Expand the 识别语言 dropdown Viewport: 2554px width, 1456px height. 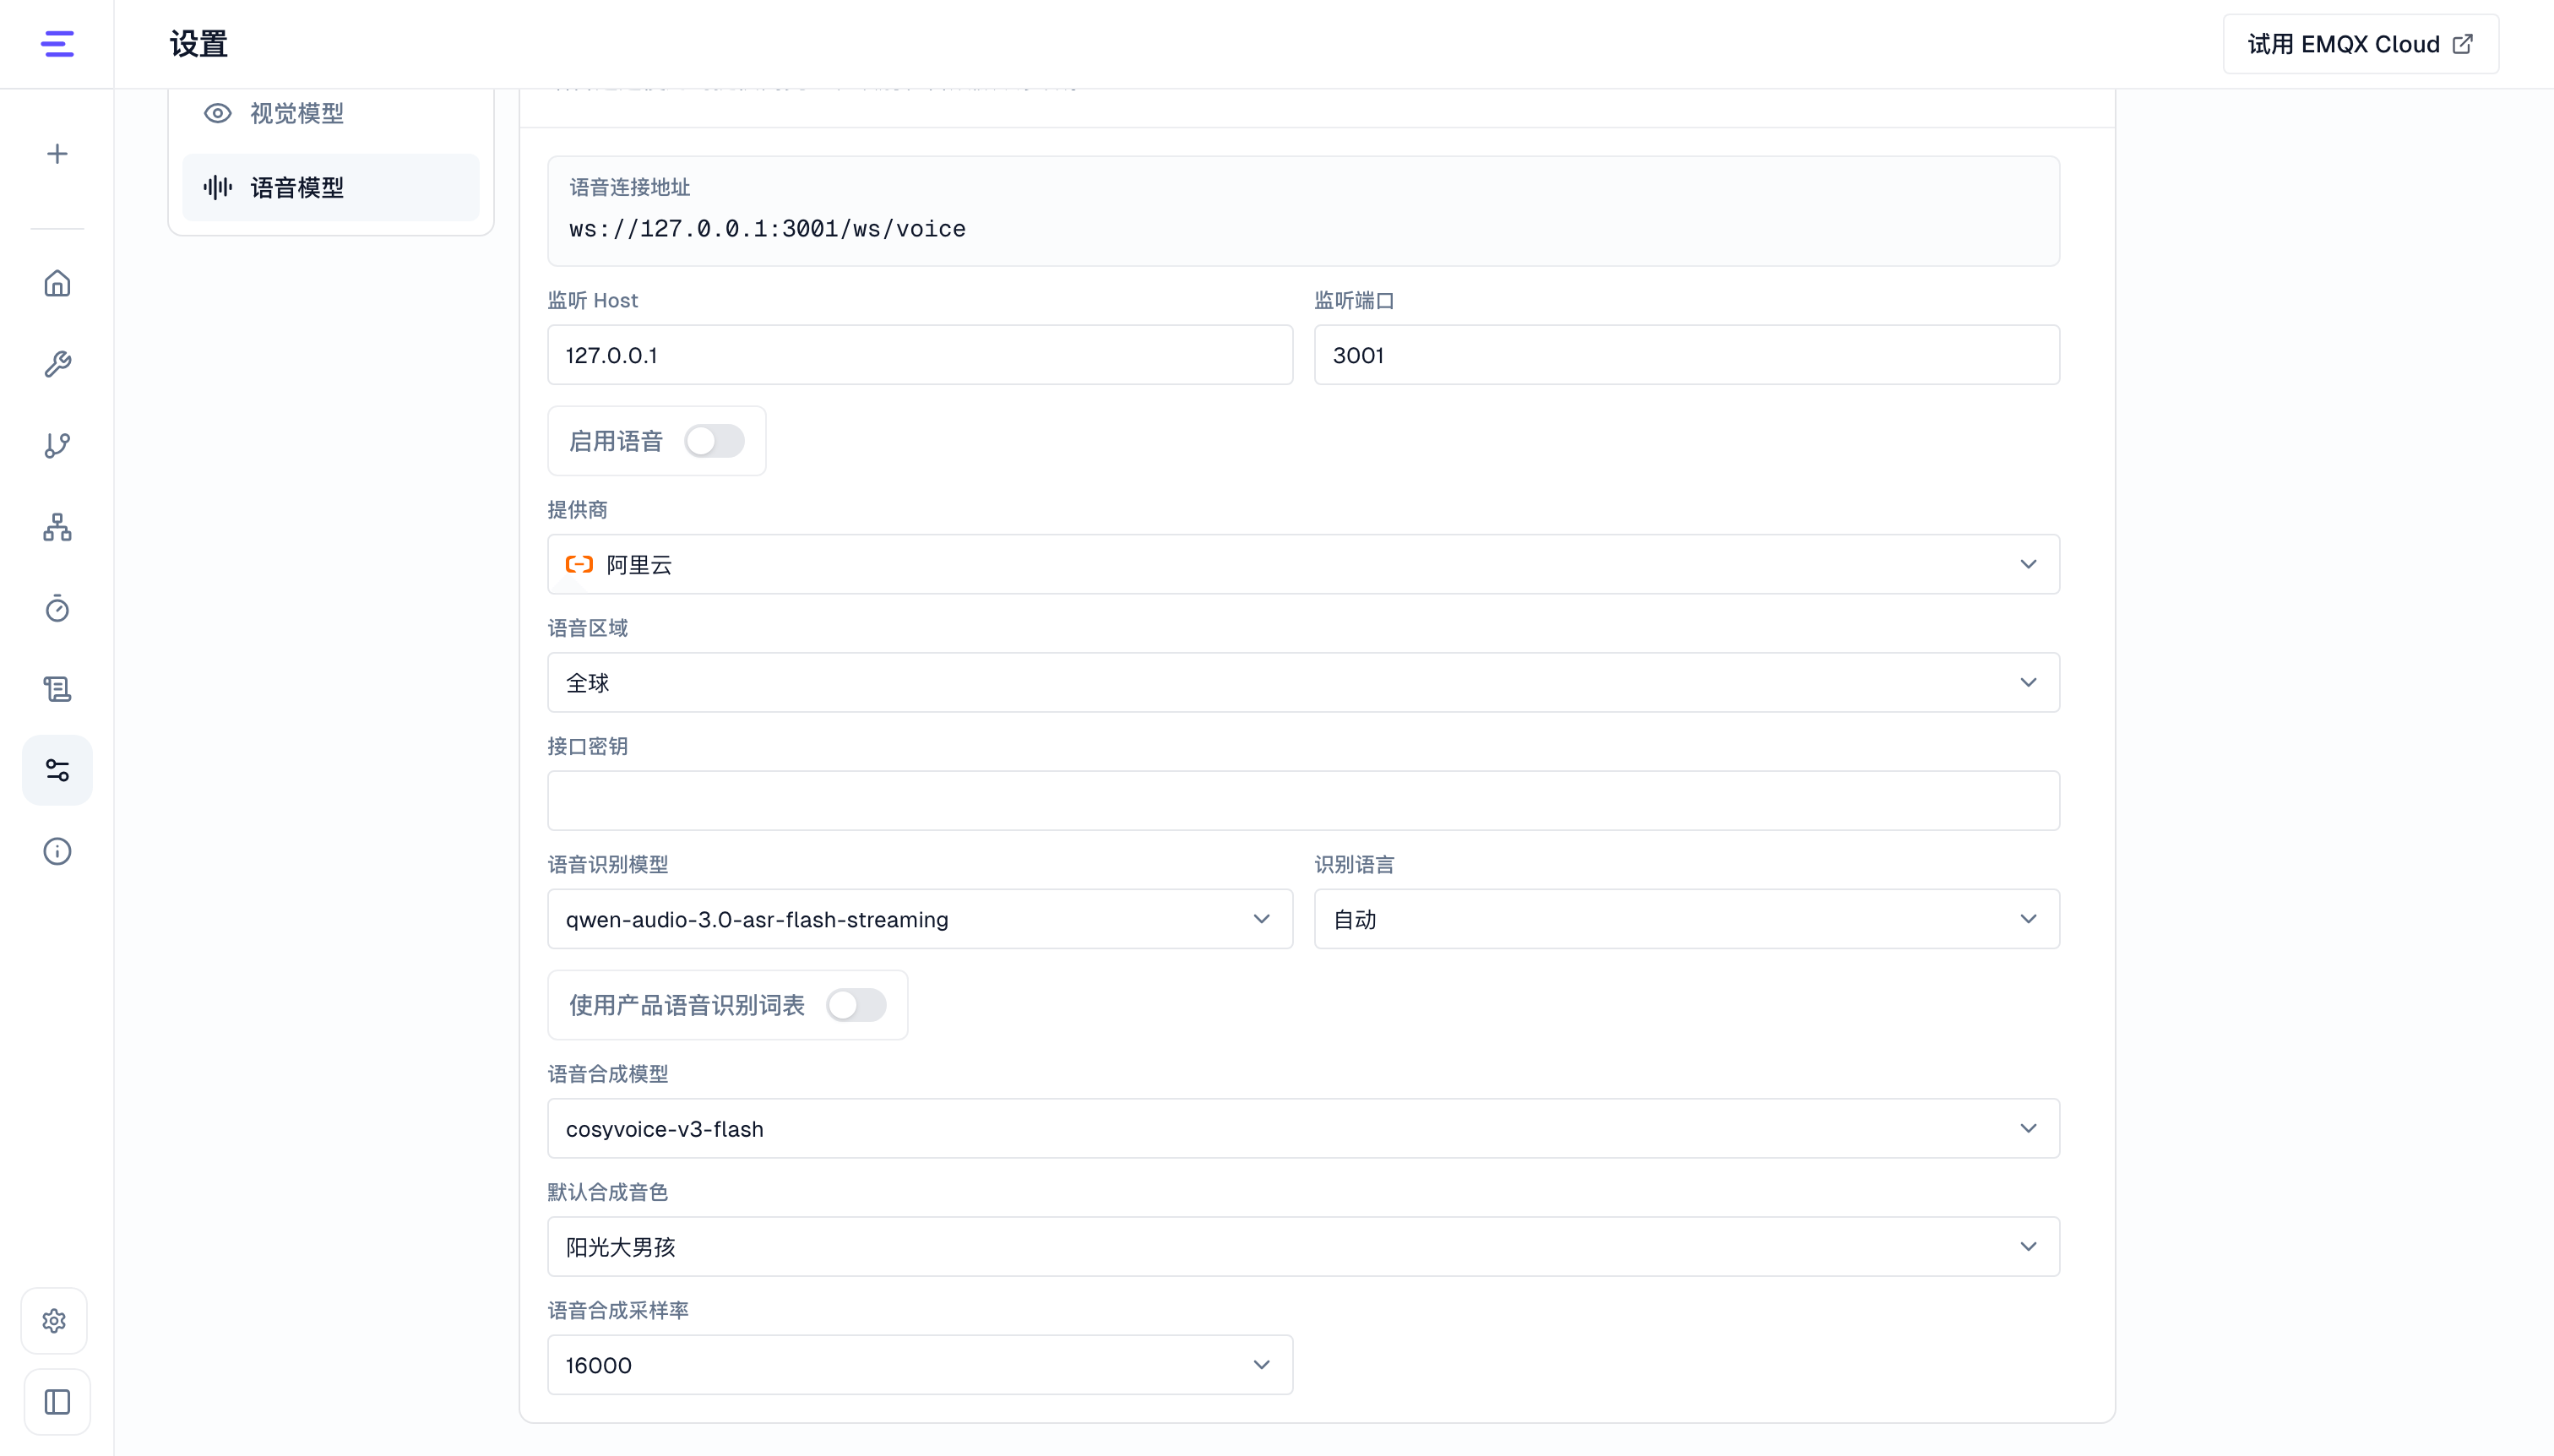[x=1687, y=919]
